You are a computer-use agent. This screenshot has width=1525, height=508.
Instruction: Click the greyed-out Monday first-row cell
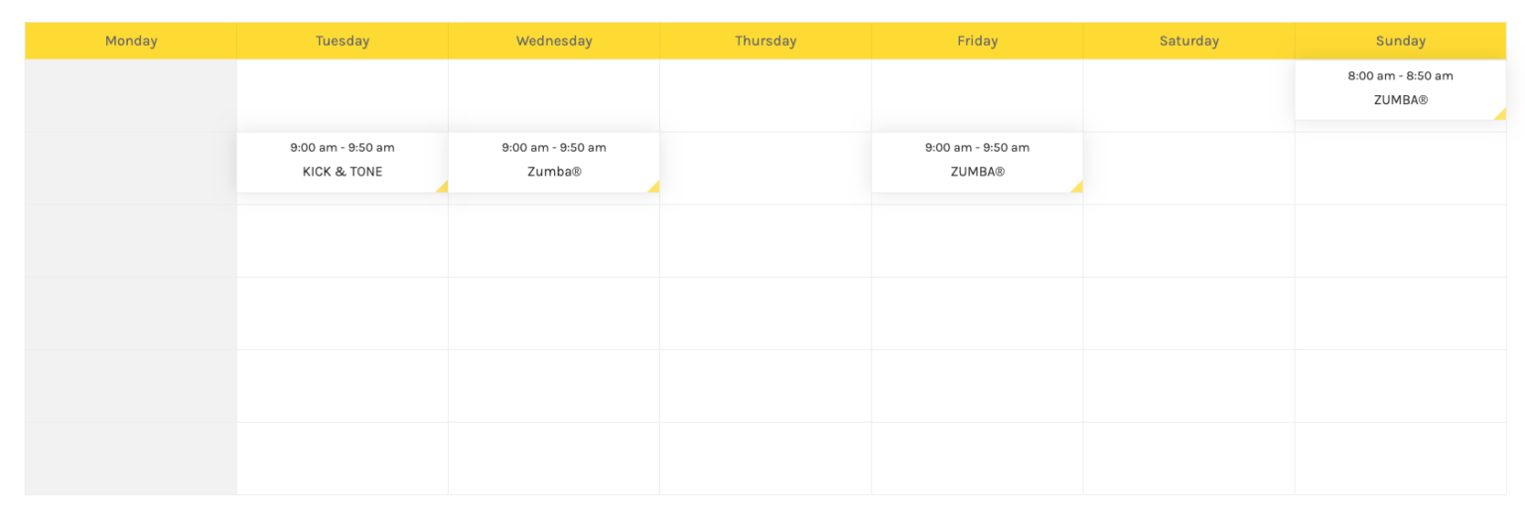pyautogui.click(x=131, y=95)
